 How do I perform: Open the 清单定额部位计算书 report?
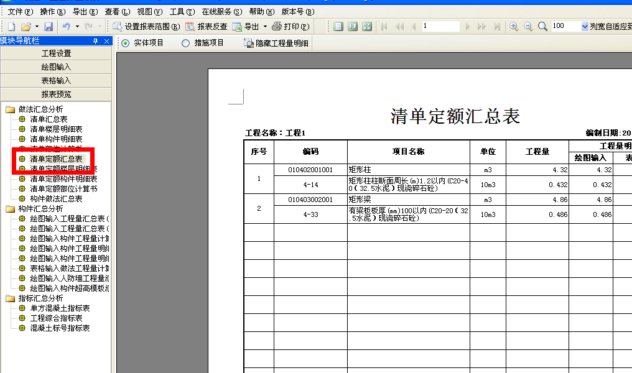coord(63,188)
